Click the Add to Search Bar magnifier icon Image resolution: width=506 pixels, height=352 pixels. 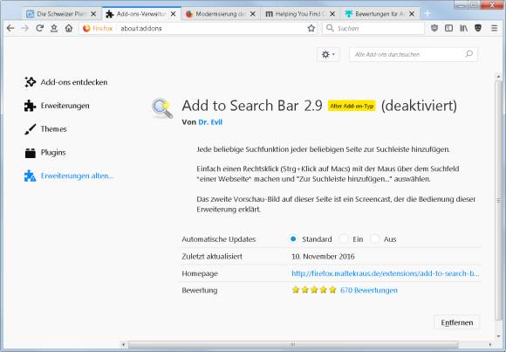click(162, 108)
